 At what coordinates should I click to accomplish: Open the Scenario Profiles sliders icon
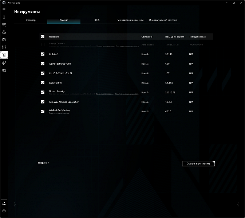pyautogui.click(x=4, y=47)
